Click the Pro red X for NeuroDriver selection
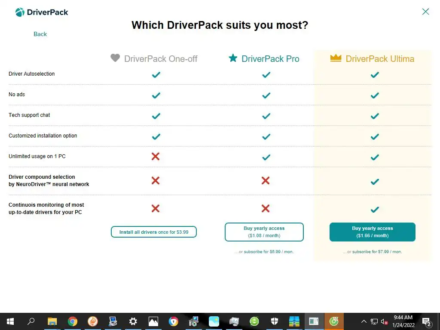This screenshot has width=440, height=330. pyautogui.click(x=266, y=180)
